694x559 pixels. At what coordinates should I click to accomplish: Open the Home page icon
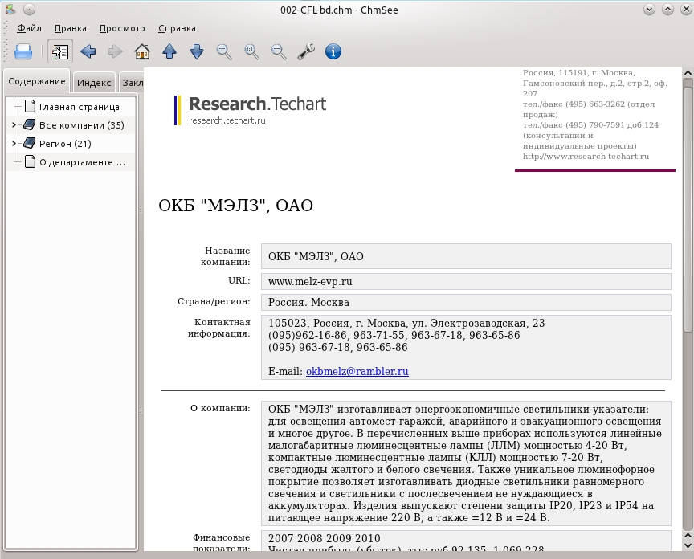[142, 51]
